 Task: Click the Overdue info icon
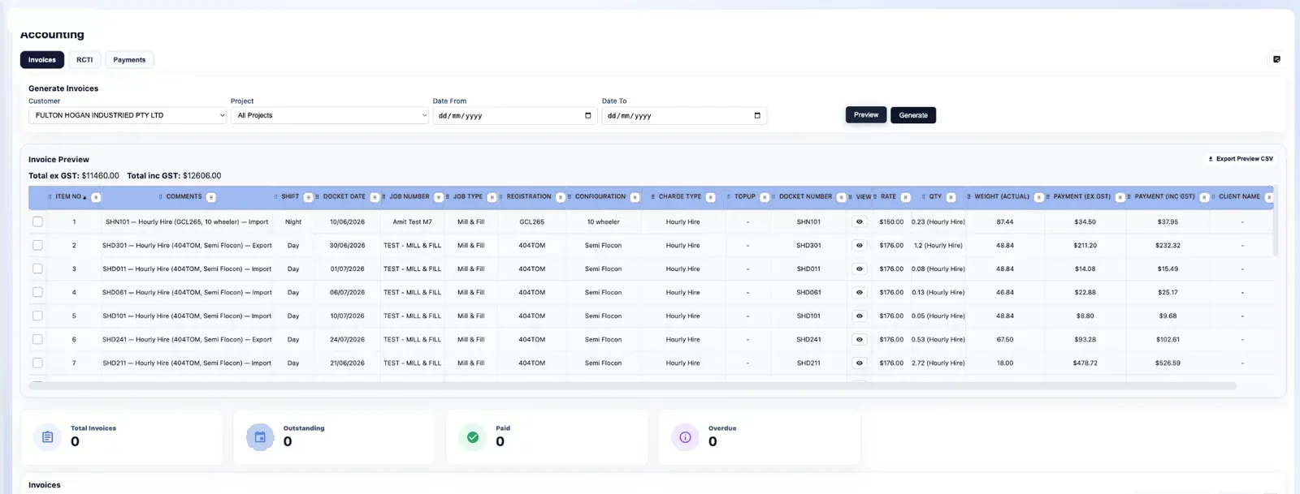685,437
